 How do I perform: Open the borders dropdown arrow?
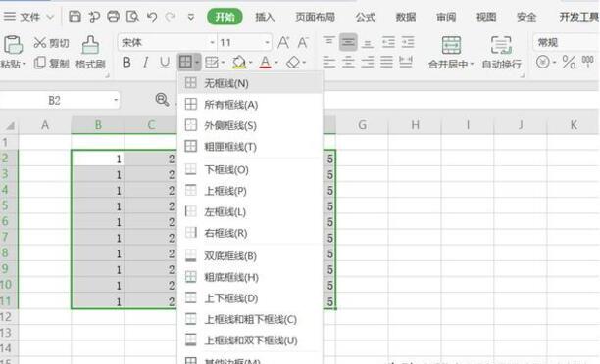[x=197, y=62]
